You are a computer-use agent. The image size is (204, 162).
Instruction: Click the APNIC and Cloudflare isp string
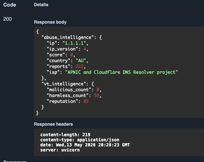tap(122, 72)
